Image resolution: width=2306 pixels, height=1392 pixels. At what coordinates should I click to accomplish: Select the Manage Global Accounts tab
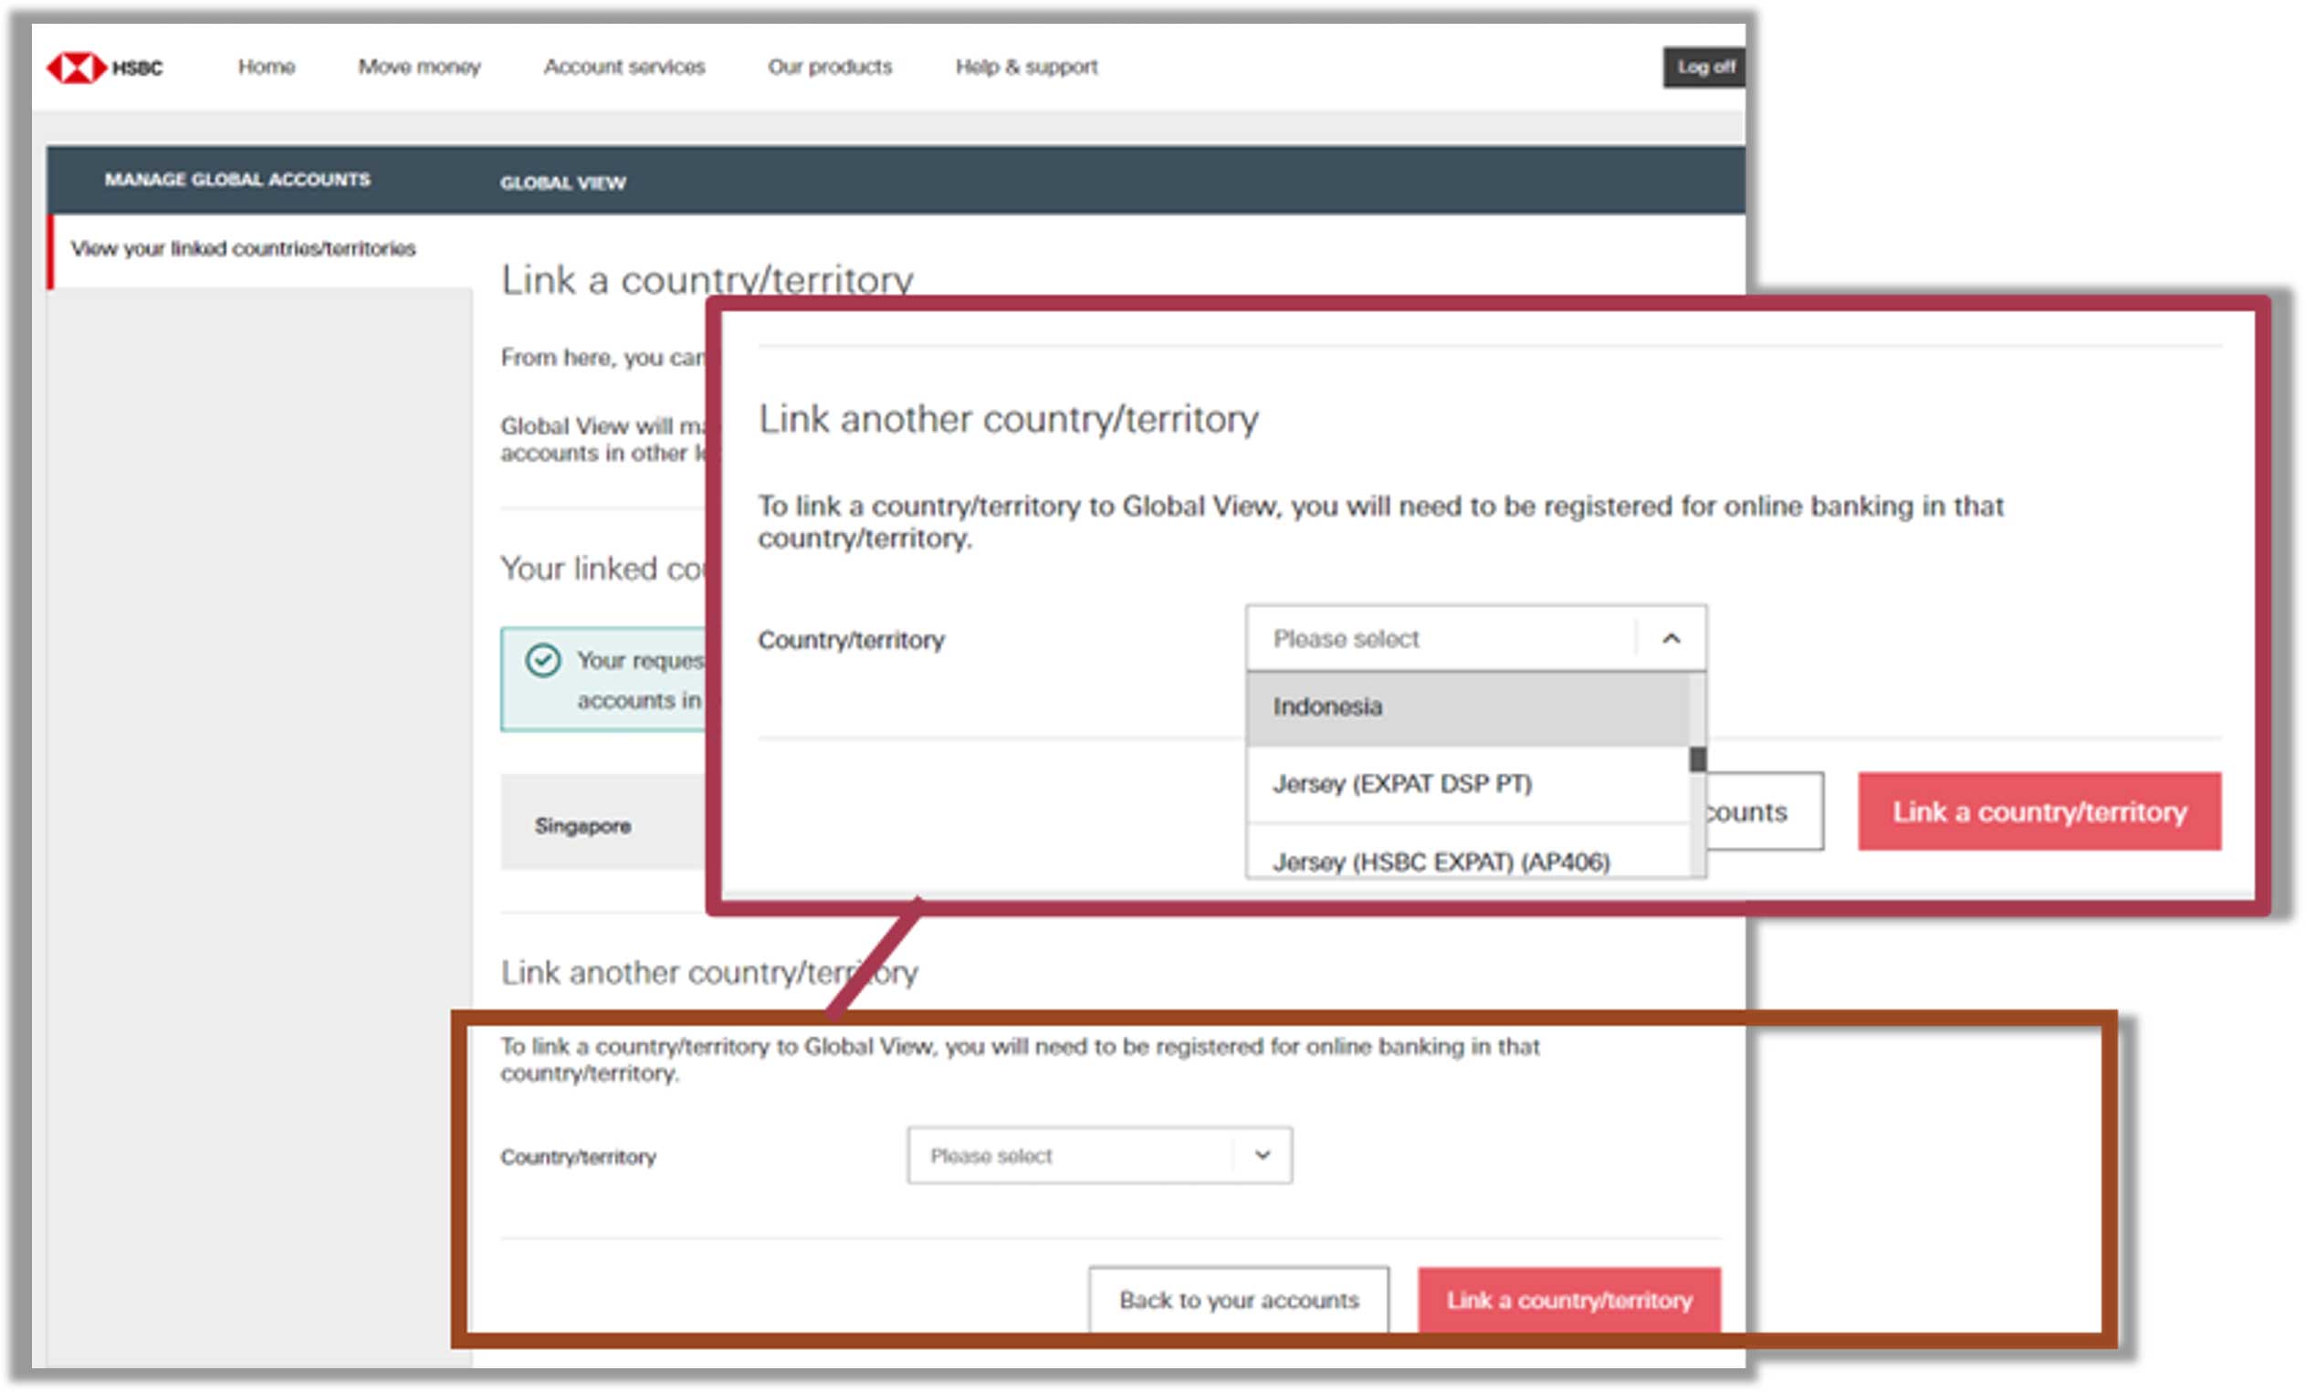(x=237, y=179)
